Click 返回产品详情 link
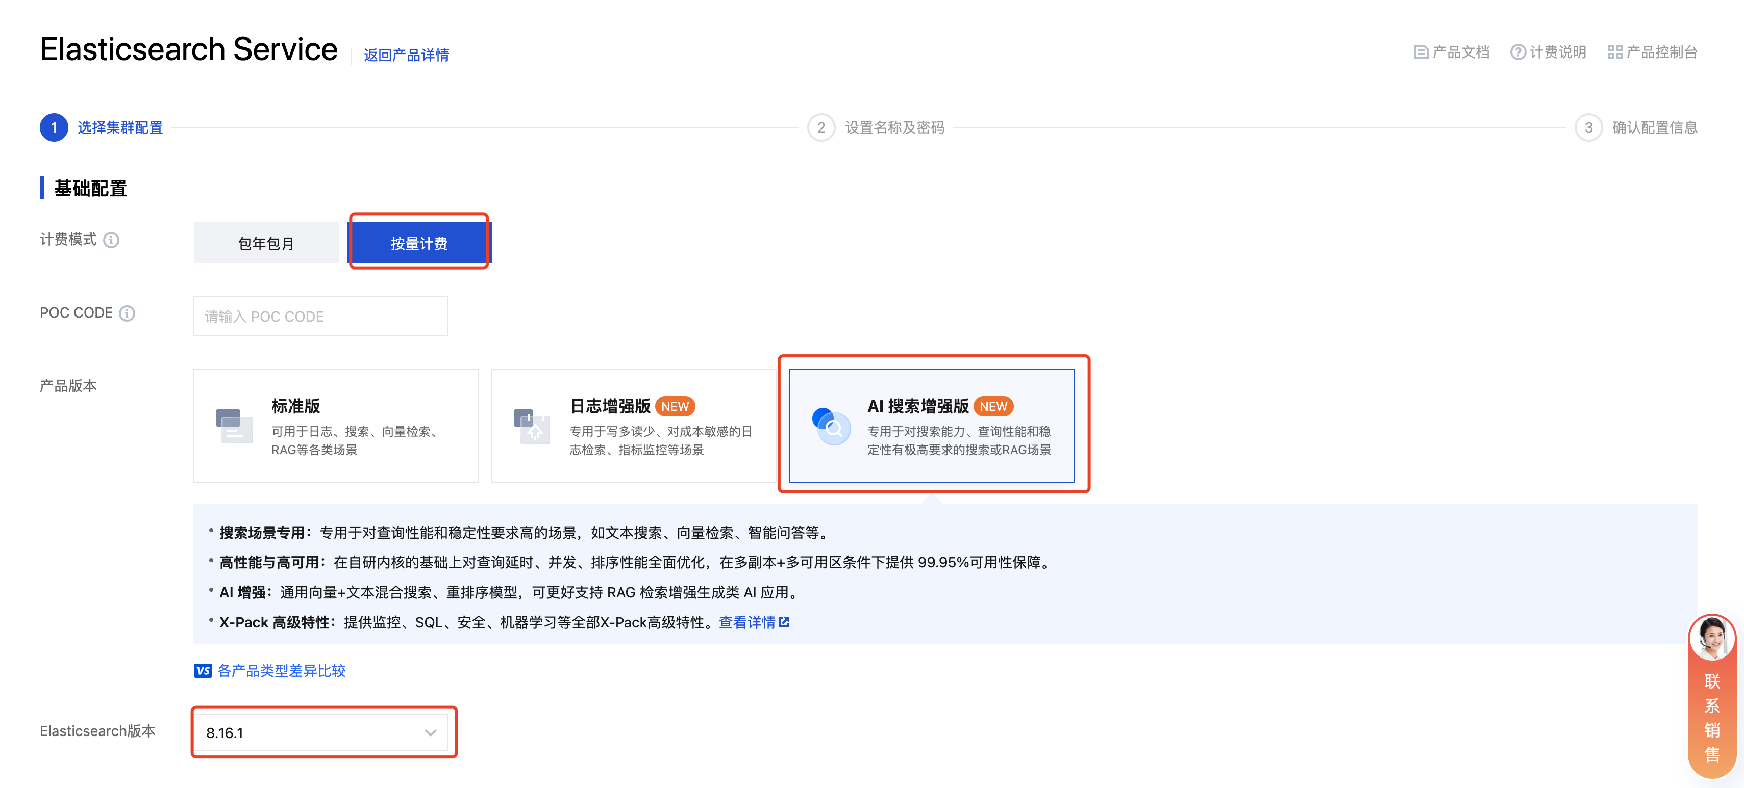 coord(406,55)
